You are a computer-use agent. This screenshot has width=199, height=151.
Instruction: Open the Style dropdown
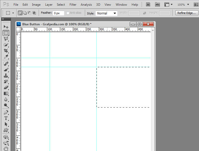(x=106, y=13)
